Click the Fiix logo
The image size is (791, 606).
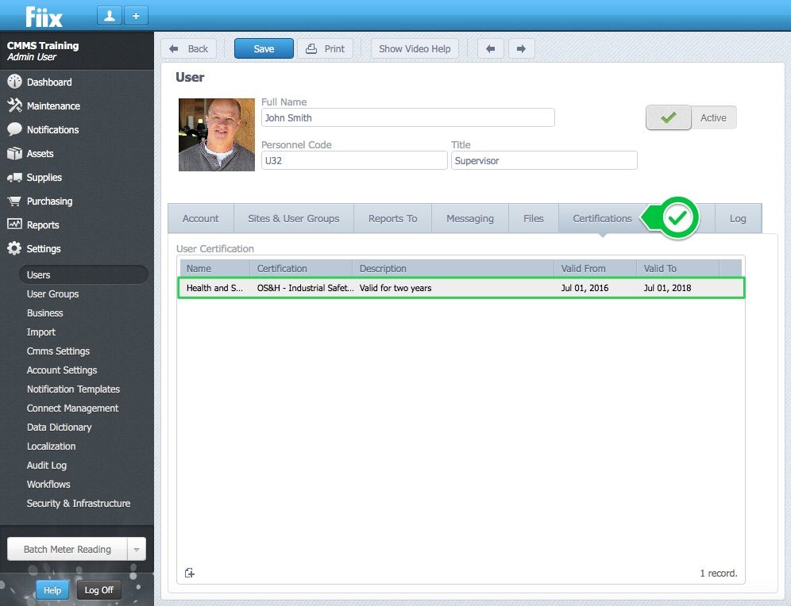(44, 17)
